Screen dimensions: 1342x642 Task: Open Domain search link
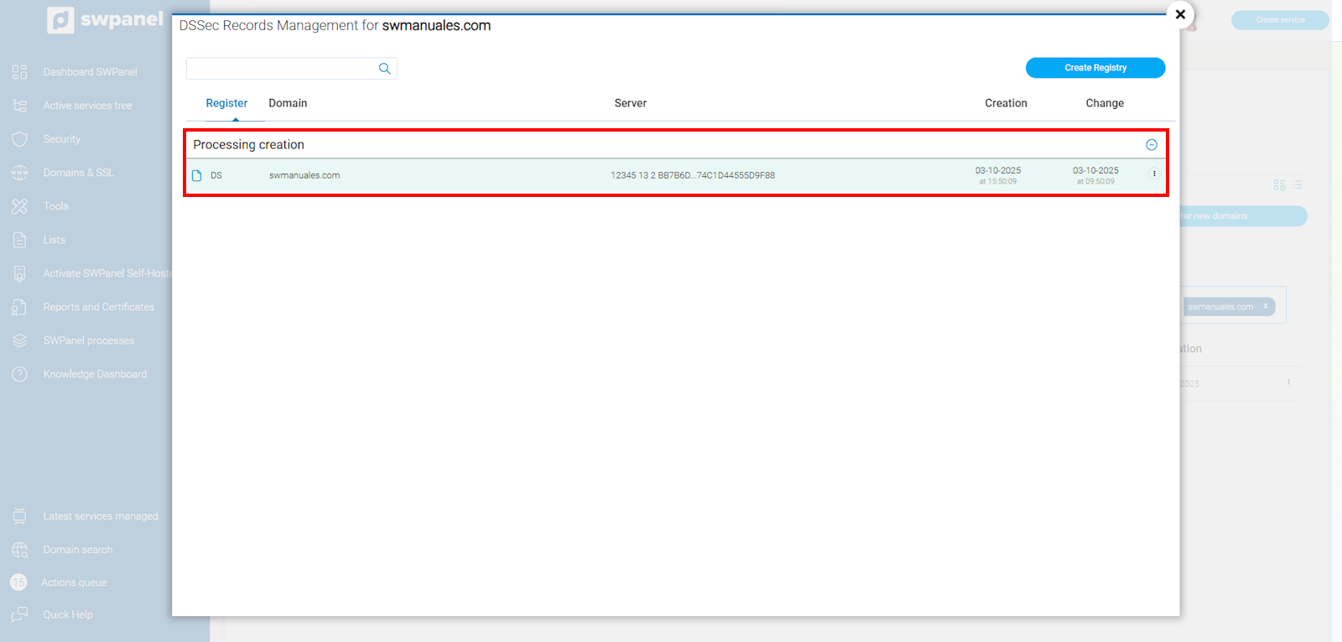(x=78, y=550)
